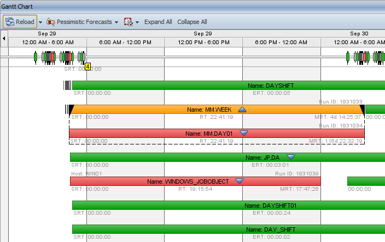Expand JP.DA using its down triangle
The width and height of the screenshot is (385, 242).
[291, 158]
